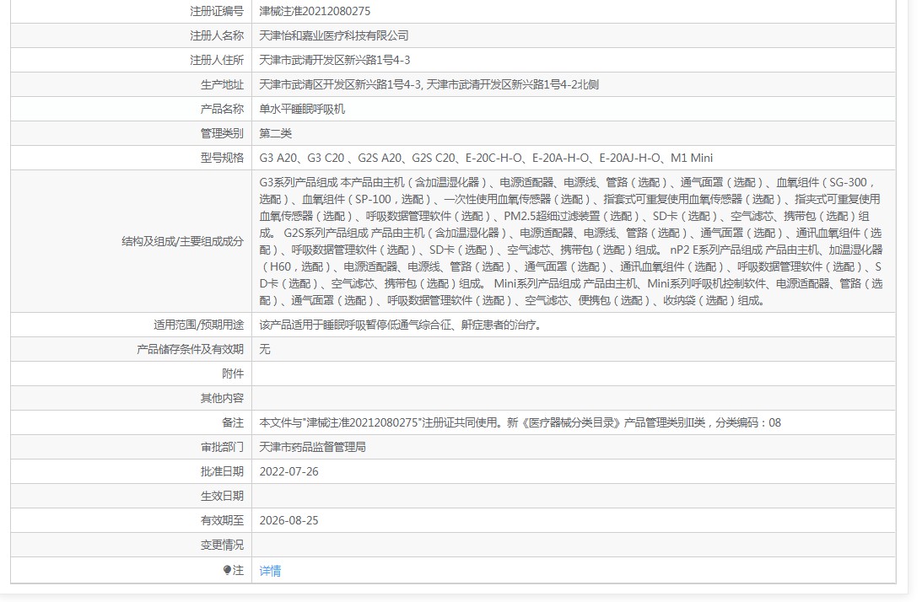Select the remark text 本文件与津械注准20212080275

(520, 422)
